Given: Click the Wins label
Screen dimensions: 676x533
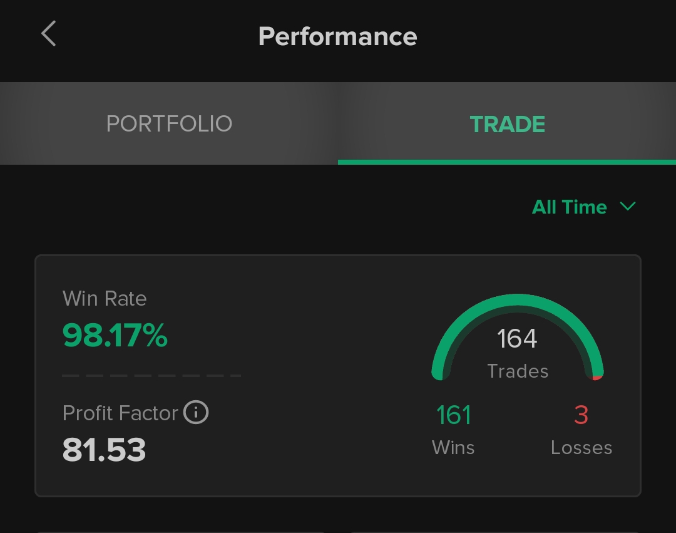Looking at the screenshot, I should (453, 448).
